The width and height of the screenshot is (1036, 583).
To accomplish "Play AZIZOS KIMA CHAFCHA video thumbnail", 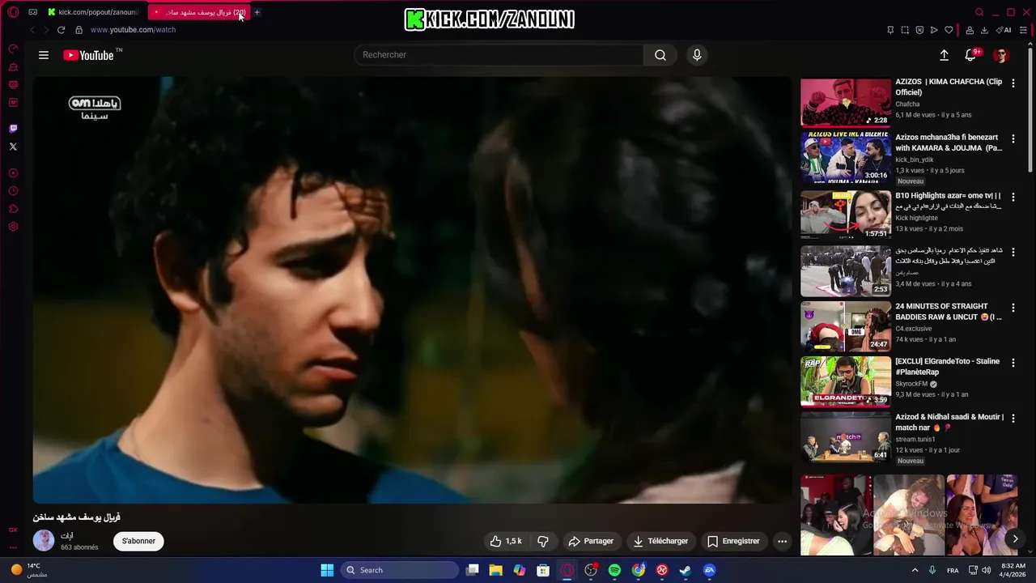I will click(845, 103).
